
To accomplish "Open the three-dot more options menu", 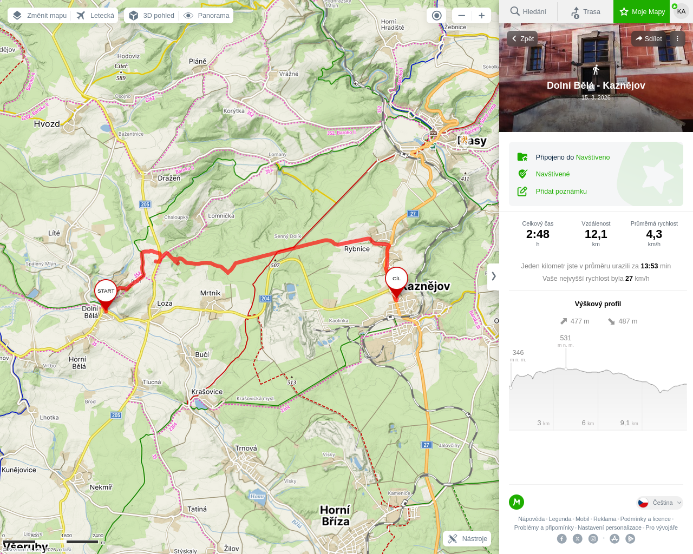I will [x=677, y=38].
